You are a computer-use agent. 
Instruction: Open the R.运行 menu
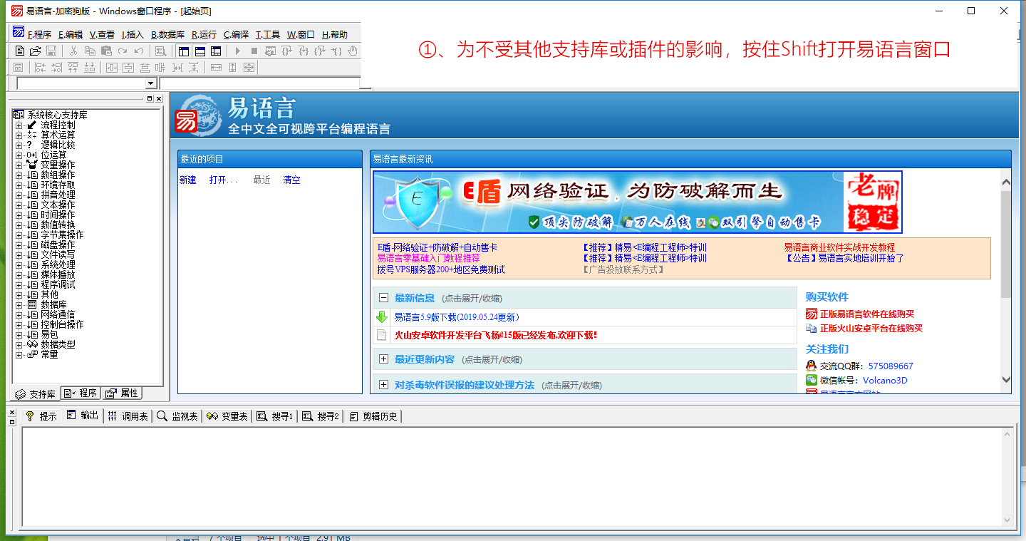pos(204,34)
